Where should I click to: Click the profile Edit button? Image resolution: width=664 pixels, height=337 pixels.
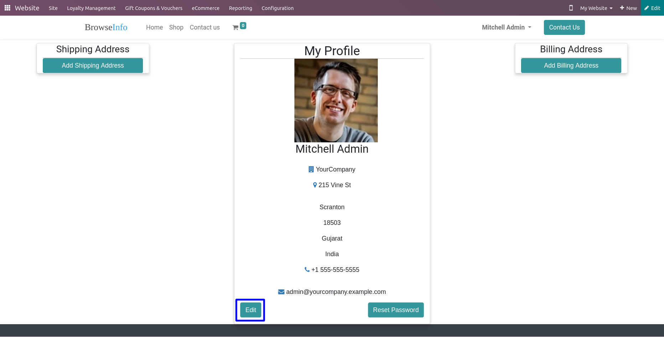pyautogui.click(x=251, y=310)
